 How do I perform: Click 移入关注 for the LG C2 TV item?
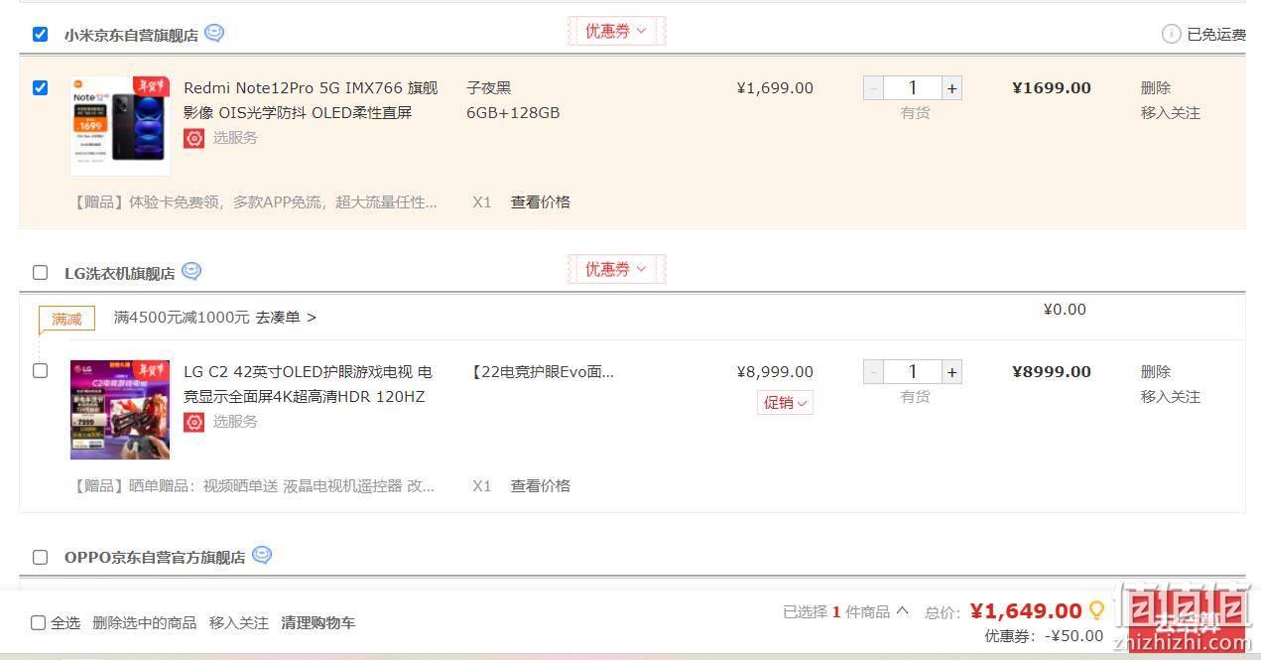[1171, 397]
